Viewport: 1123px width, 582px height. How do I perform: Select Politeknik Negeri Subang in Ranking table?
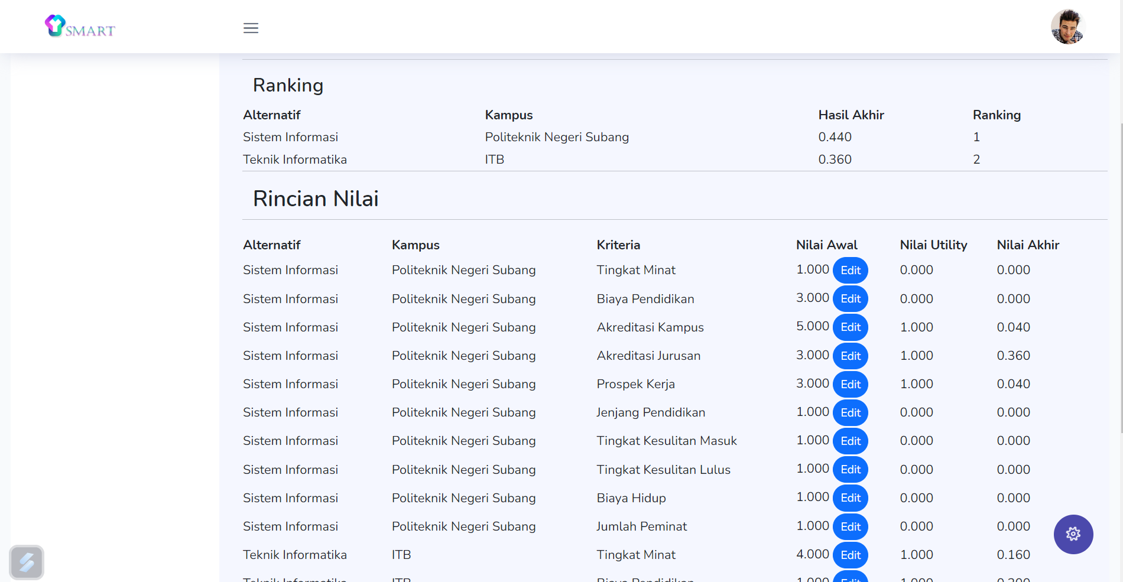[x=556, y=137]
